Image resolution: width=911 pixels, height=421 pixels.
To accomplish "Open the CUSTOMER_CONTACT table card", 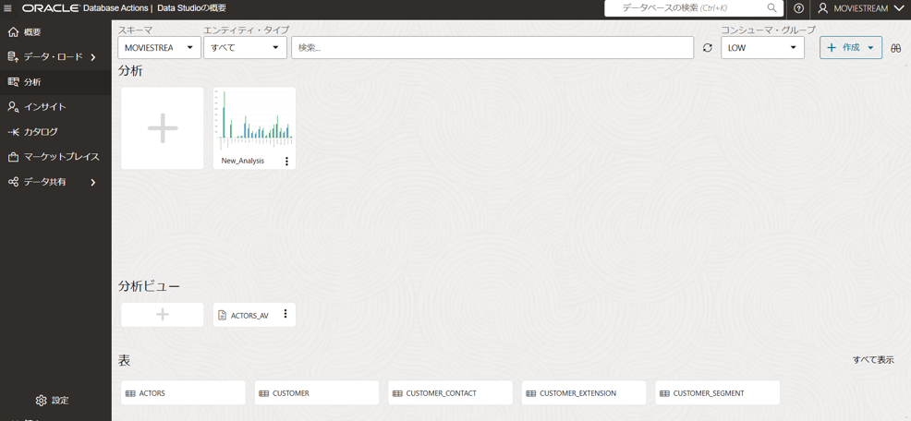I will 450,393.
